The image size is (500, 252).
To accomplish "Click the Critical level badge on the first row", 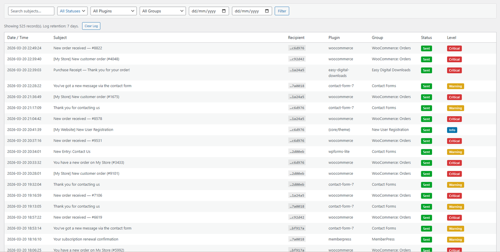I will tap(454, 48).
